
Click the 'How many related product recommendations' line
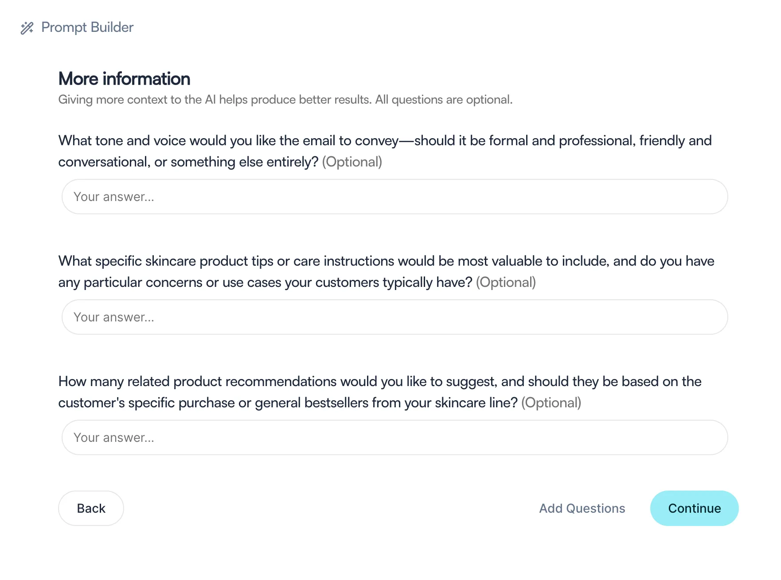coord(380,382)
